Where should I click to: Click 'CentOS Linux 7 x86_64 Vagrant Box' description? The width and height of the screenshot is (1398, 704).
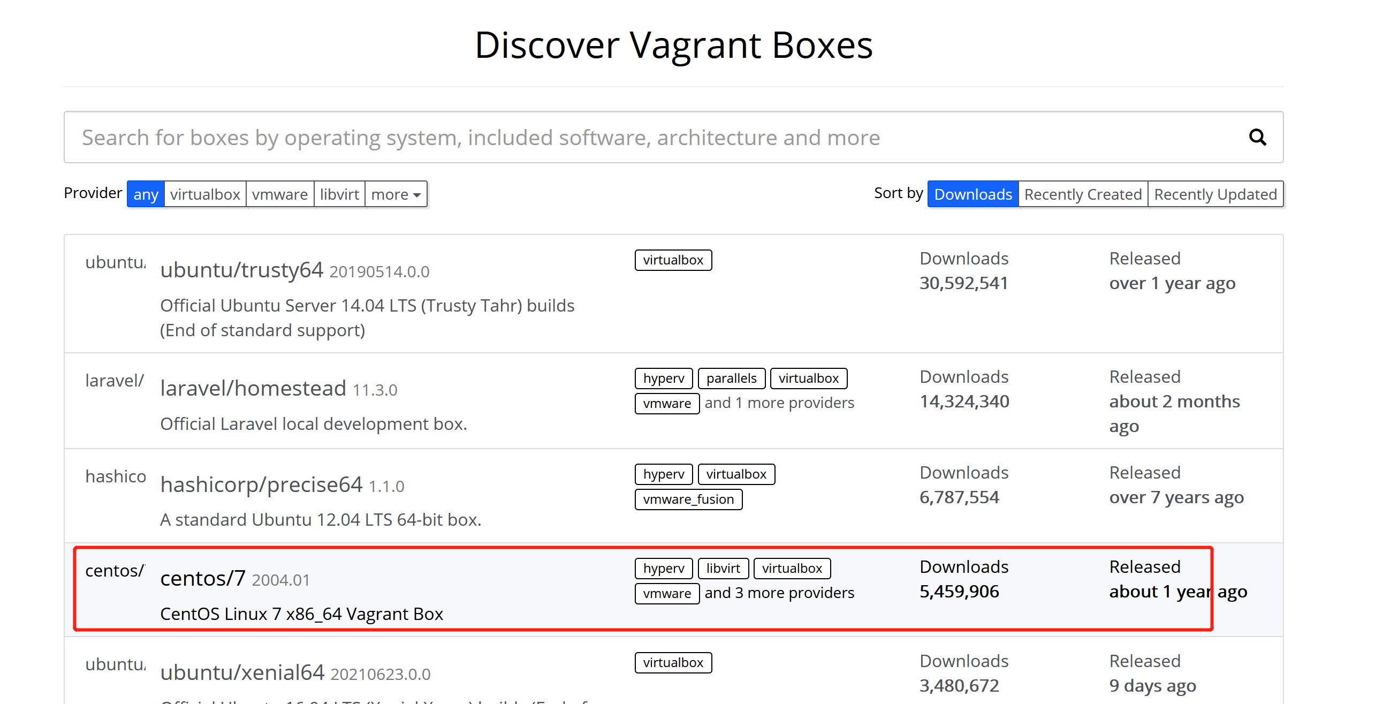[x=301, y=614]
